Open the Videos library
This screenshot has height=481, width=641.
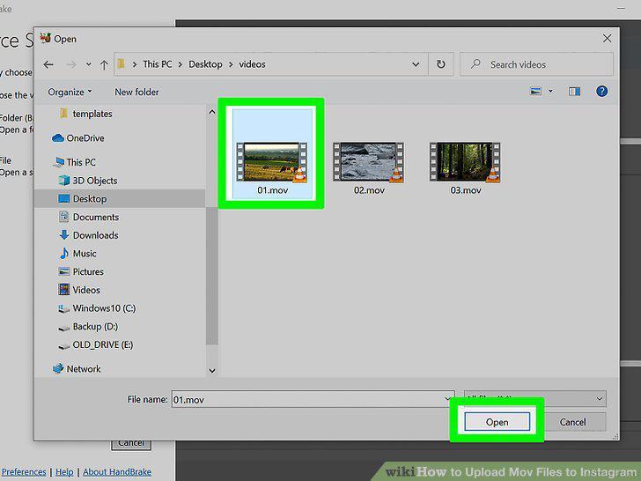point(79,290)
